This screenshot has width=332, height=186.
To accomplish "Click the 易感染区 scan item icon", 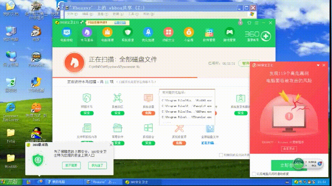I will pyautogui.click(x=117, y=98).
